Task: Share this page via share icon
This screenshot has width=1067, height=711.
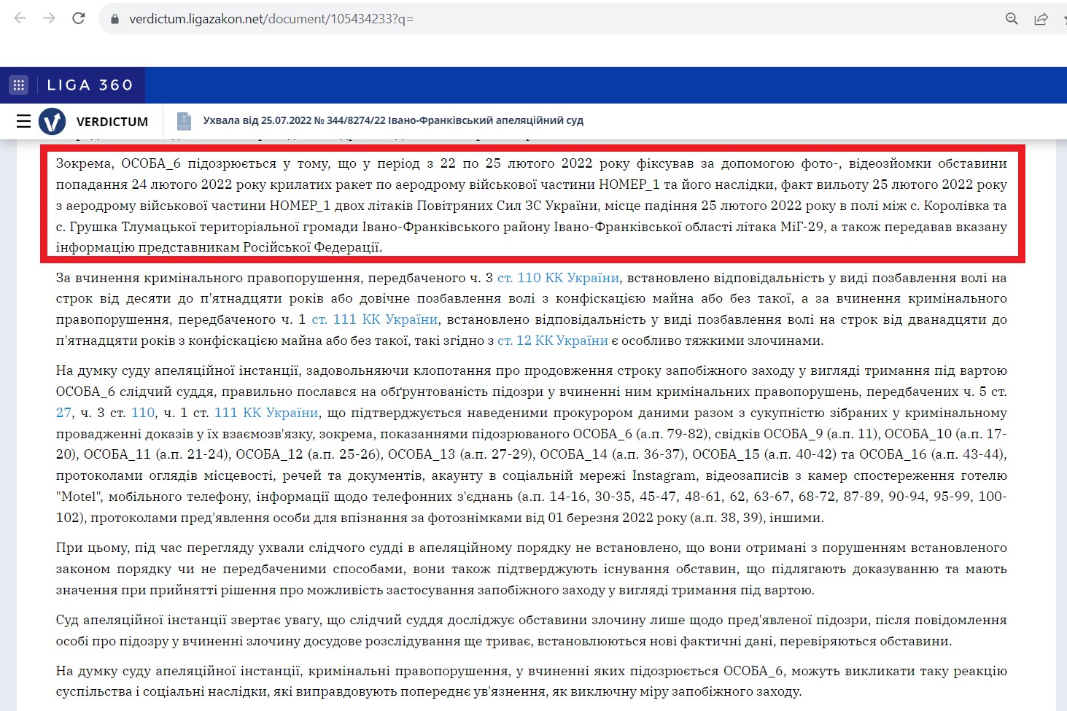Action: coord(1041,19)
